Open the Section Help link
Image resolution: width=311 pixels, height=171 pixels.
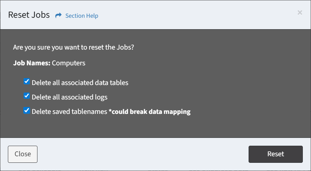coord(82,16)
